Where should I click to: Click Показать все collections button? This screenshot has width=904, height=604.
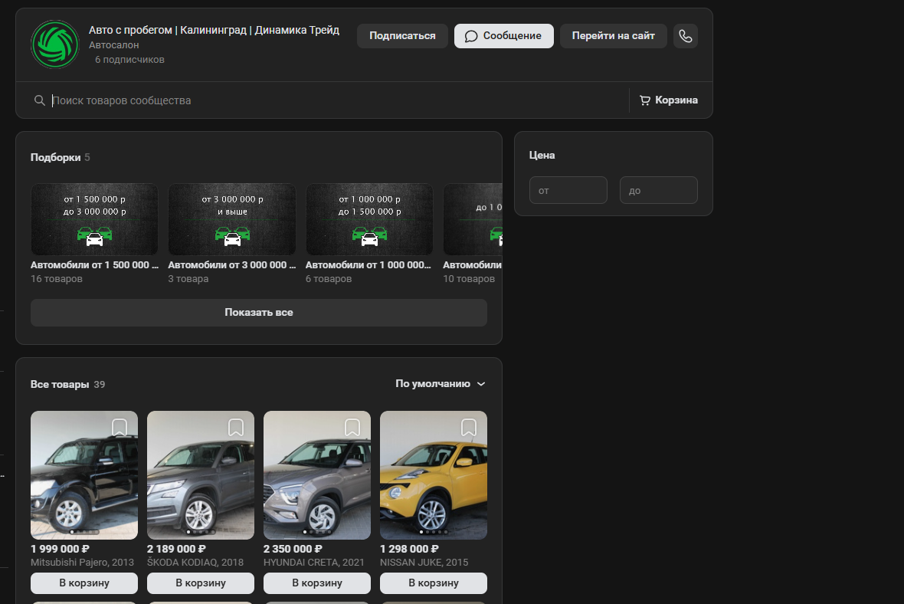(259, 312)
